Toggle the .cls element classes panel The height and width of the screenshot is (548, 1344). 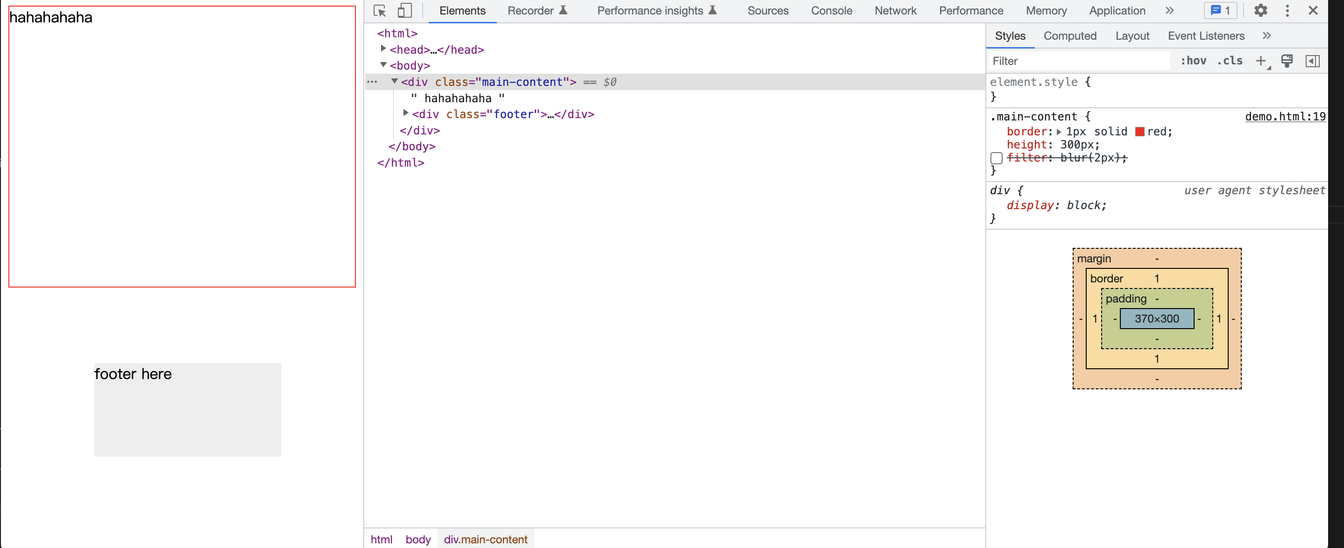(x=1230, y=61)
